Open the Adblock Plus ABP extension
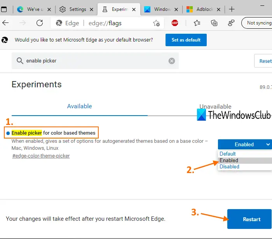Viewport: 272px width, 239px height. pyautogui.click(x=175, y=23)
